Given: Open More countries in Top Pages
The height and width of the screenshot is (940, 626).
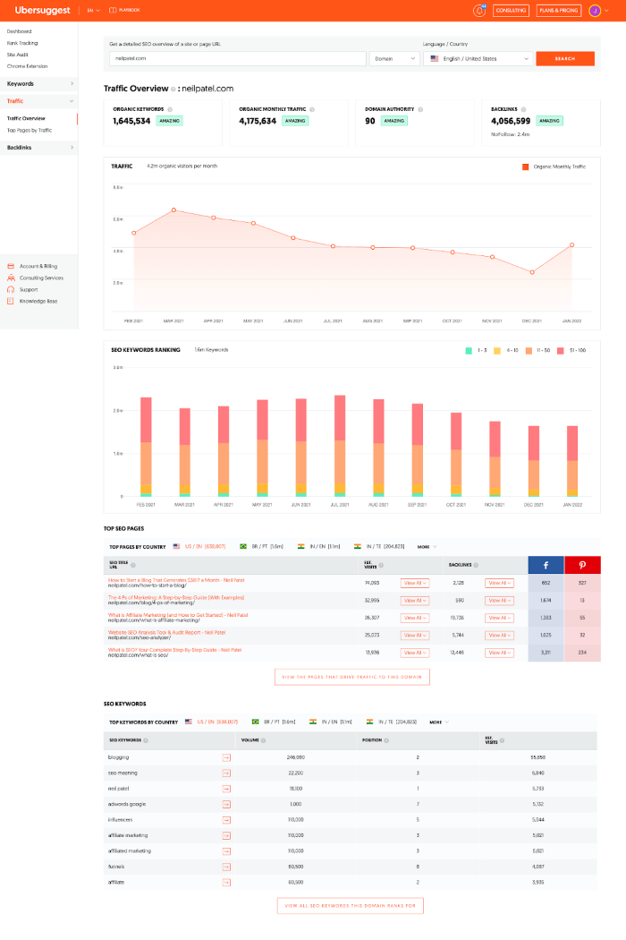Looking at the screenshot, I should (427, 547).
